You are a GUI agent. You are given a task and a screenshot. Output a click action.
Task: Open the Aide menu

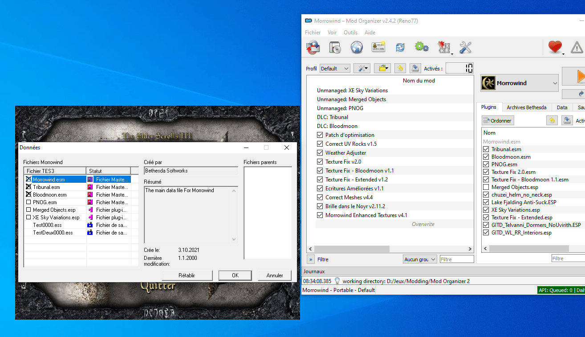coord(370,33)
